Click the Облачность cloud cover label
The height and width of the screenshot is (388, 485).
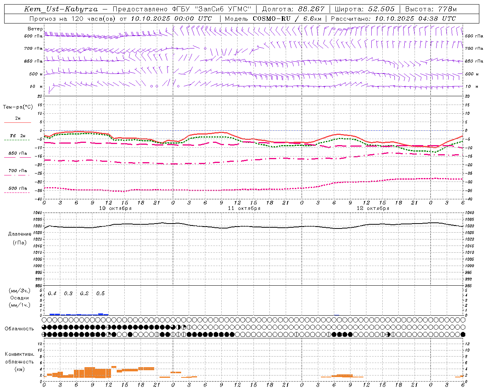[x=19, y=329]
